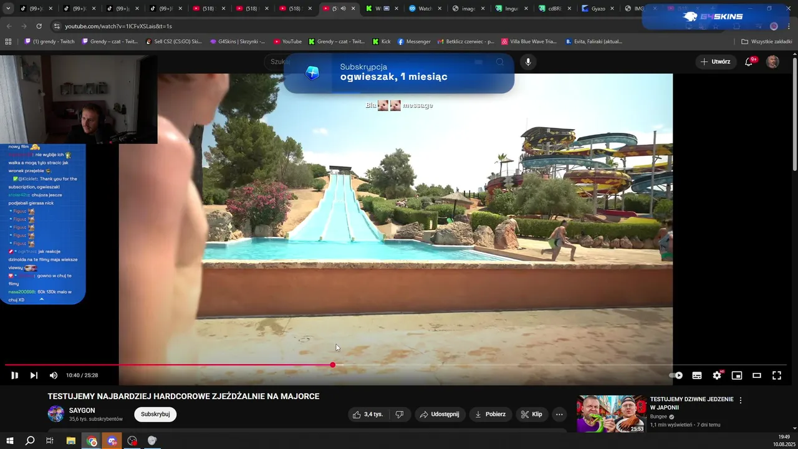The width and height of the screenshot is (798, 449).
Task: Open File Explorer from taskbar
Action: click(71, 441)
